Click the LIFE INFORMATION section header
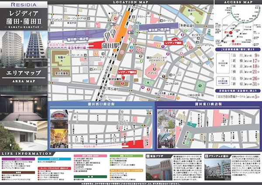The width and height of the screenshot is (262, 185). tap(24, 154)
